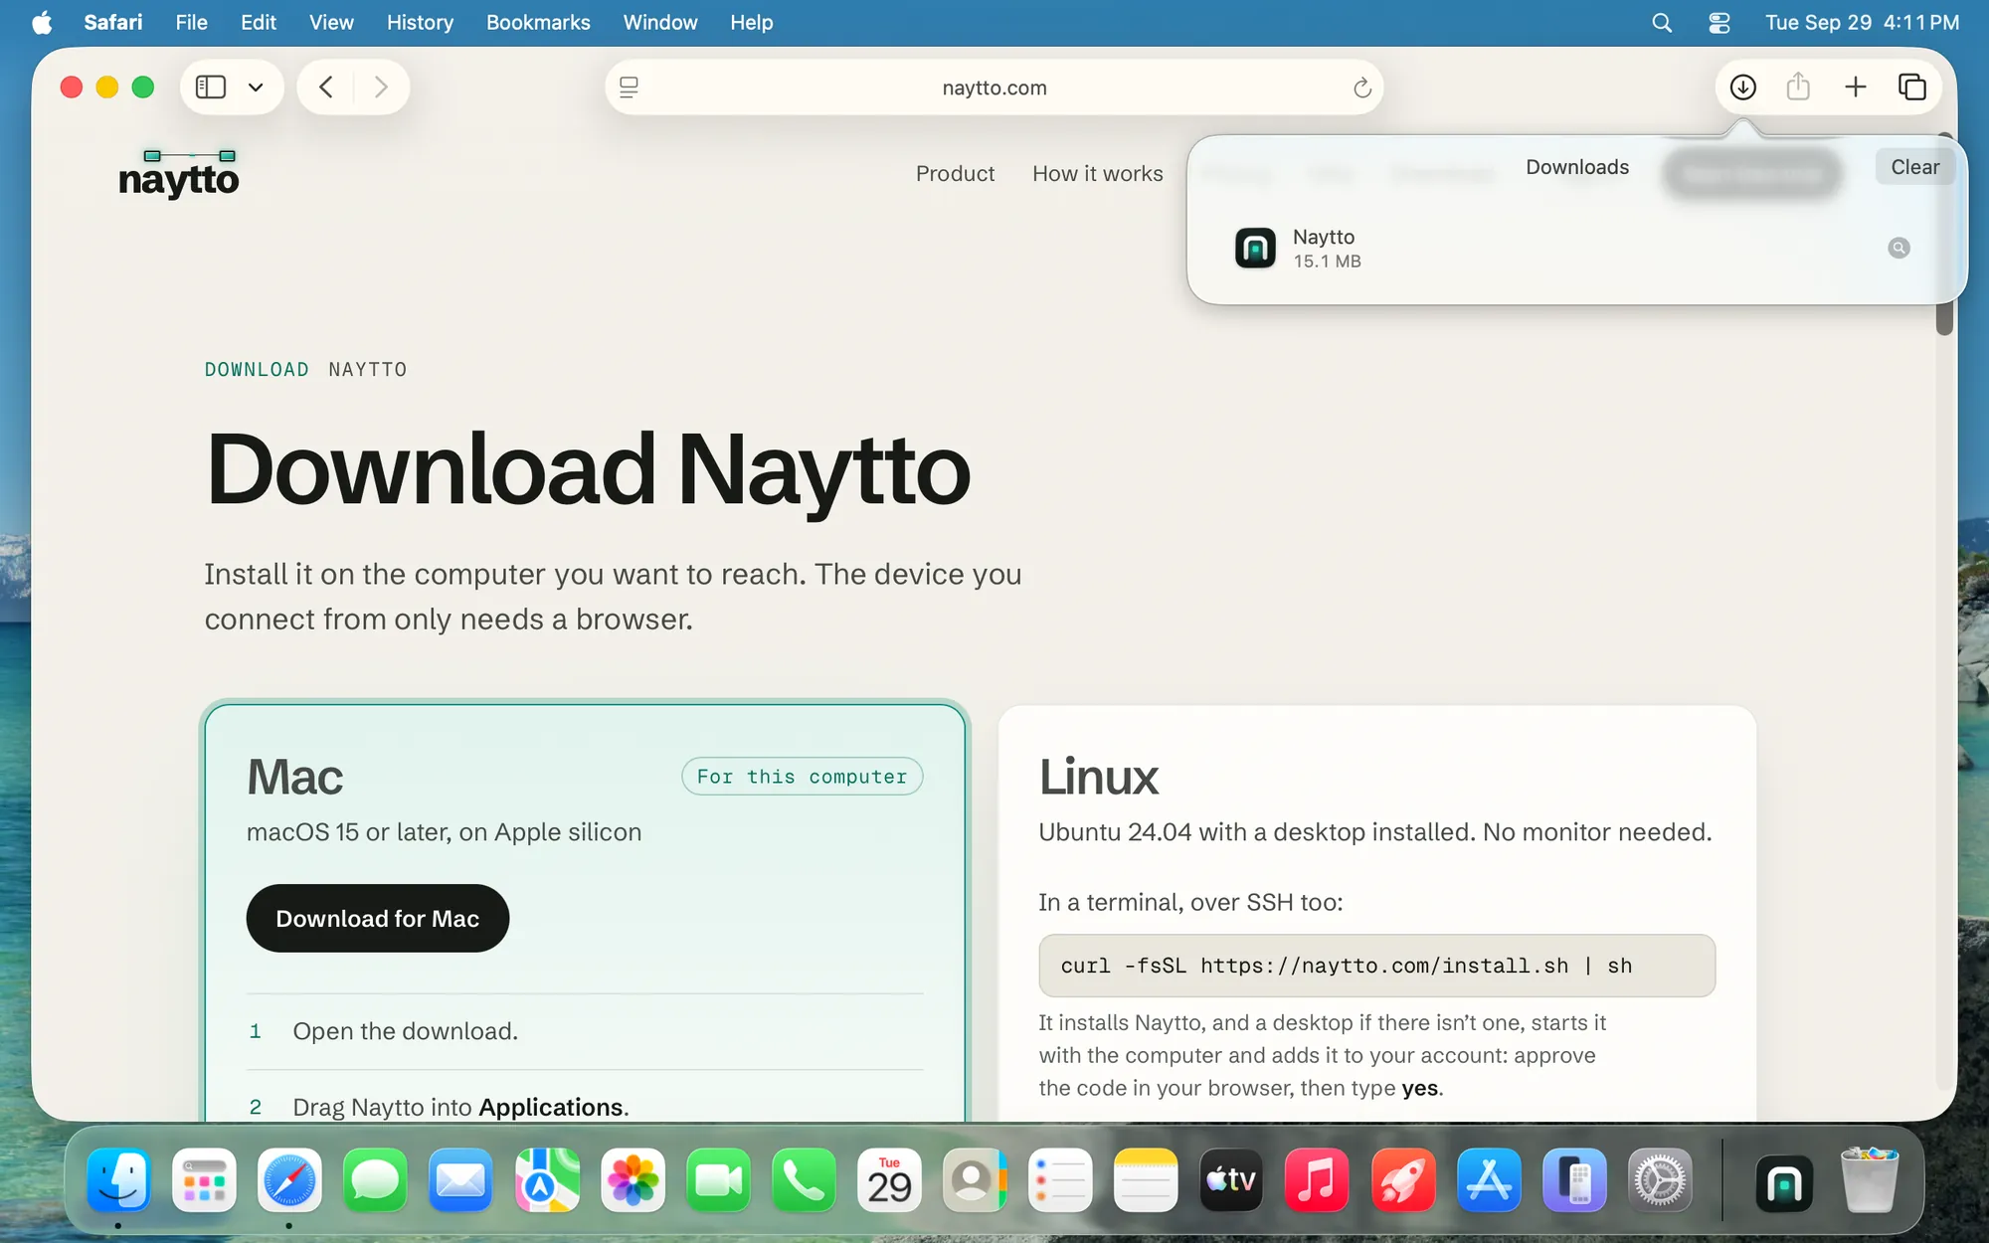Image resolution: width=1989 pixels, height=1243 pixels.
Task: Click the naytto site logo
Action: point(179,174)
